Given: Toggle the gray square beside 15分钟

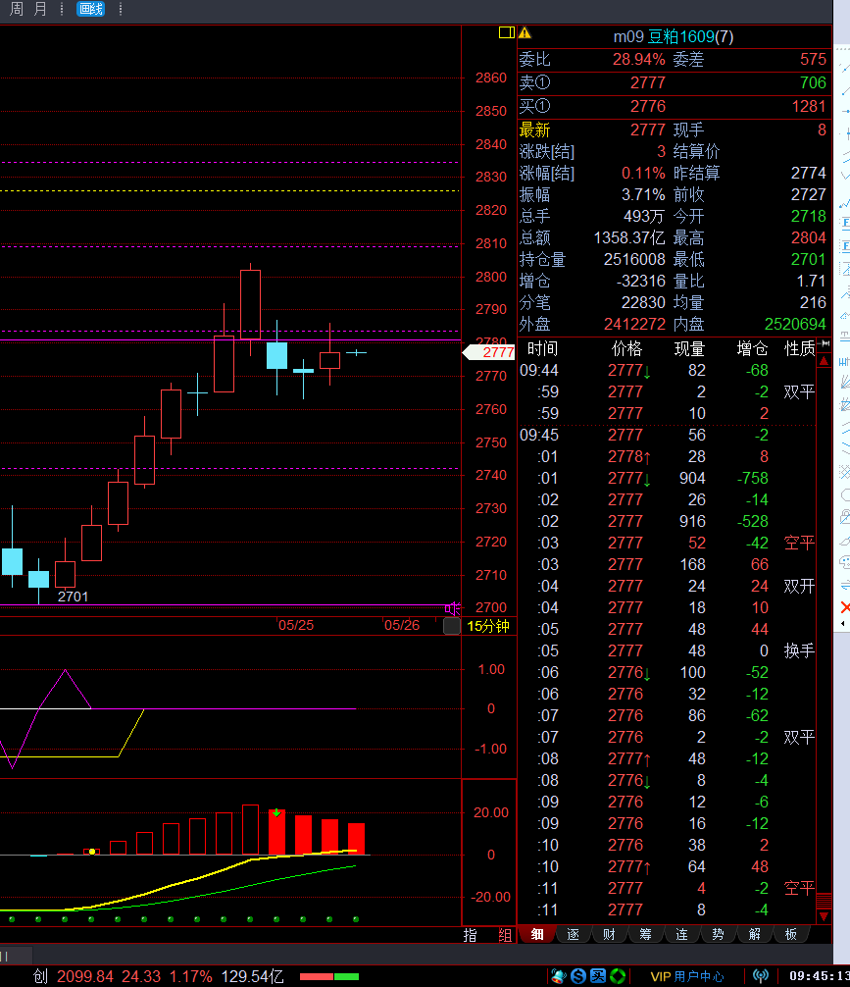Looking at the screenshot, I should tap(451, 626).
